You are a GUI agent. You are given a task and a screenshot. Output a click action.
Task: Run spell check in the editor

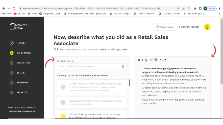tap(156, 60)
